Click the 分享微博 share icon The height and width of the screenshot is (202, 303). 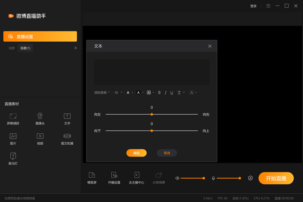159,178
